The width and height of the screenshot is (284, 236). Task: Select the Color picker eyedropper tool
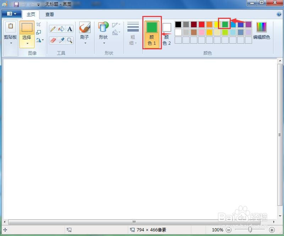[x=61, y=40]
